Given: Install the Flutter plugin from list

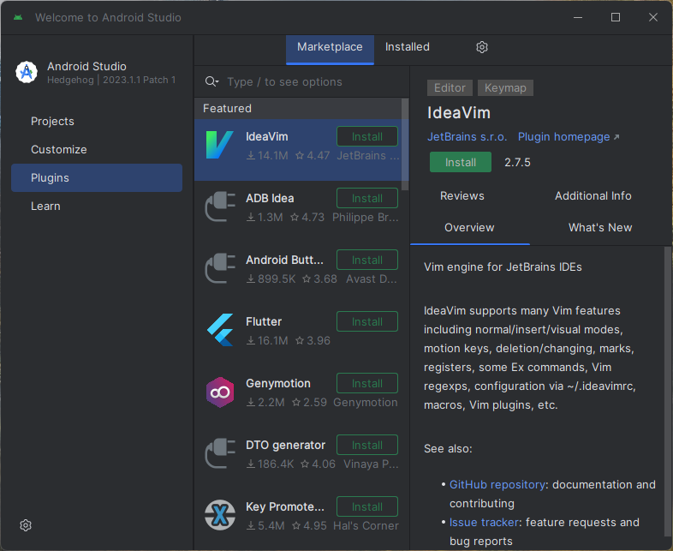Looking at the screenshot, I should coord(367,321).
